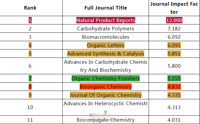Click the red-highlighted rank 1 cell
Image resolution: width=200 pixels, height=124 pixels.
(x=30, y=21)
